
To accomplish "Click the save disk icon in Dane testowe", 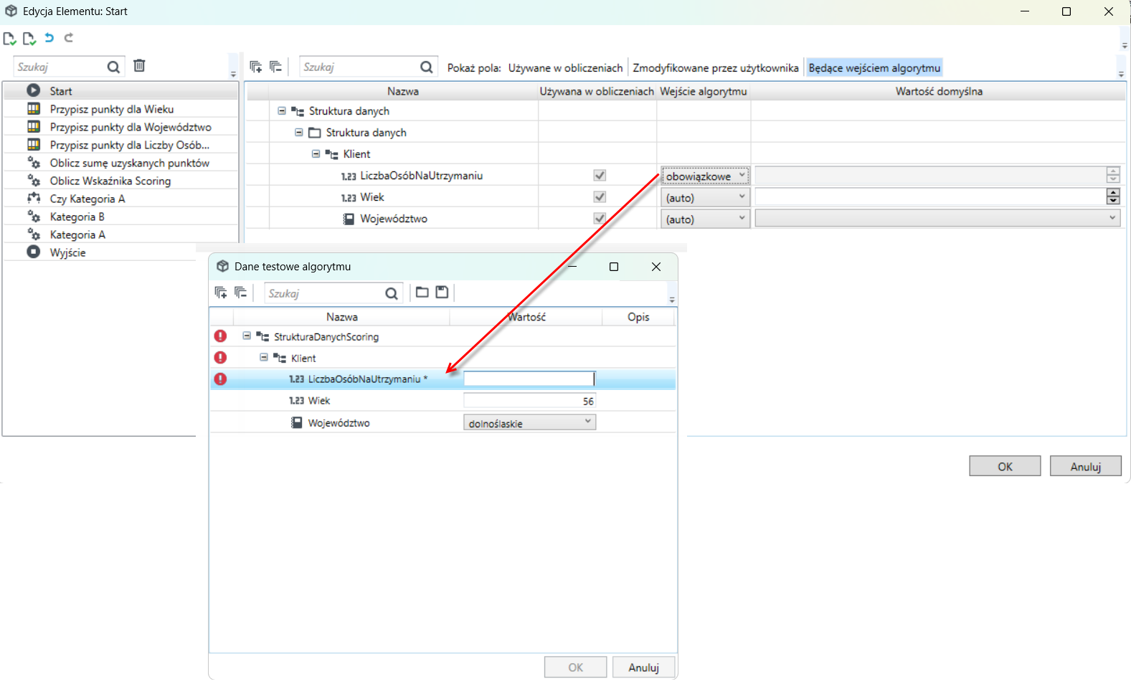I will click(443, 293).
